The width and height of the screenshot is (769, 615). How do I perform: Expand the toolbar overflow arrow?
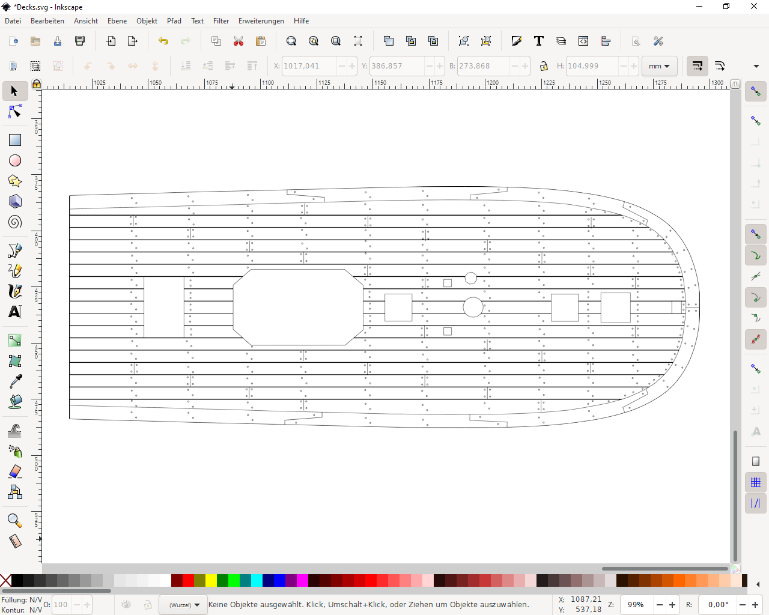coord(756,66)
